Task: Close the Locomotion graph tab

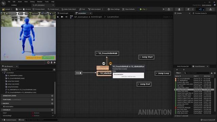Action: 91,13
